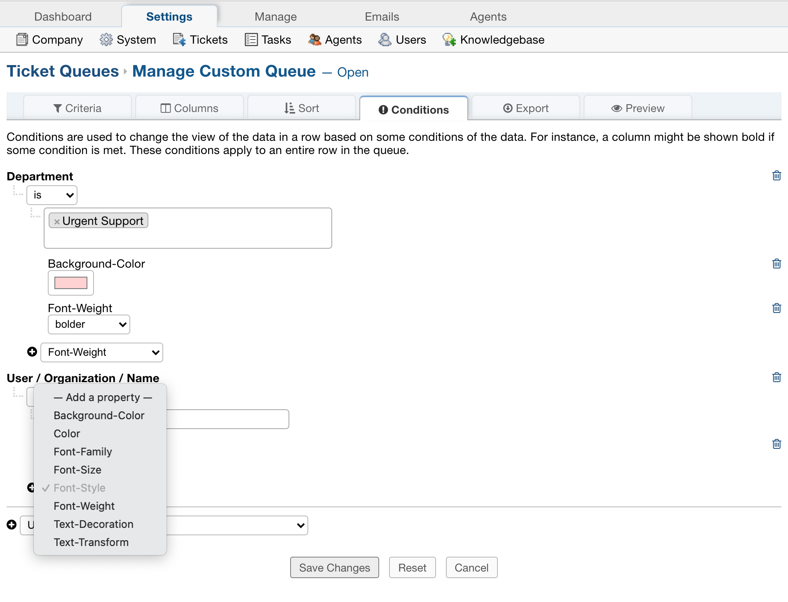The height and width of the screenshot is (602, 788).
Task: Click the Users settings icon
Action: coord(384,40)
